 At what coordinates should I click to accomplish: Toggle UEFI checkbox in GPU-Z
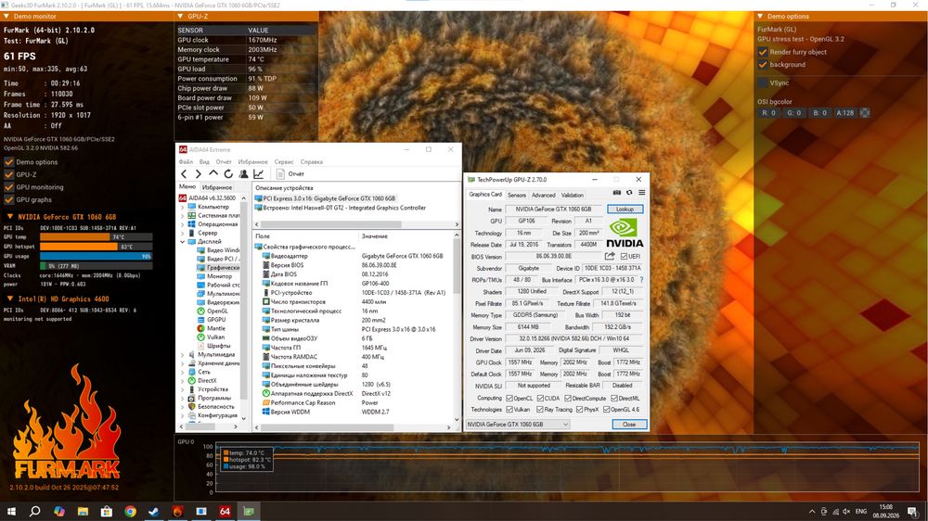624,257
